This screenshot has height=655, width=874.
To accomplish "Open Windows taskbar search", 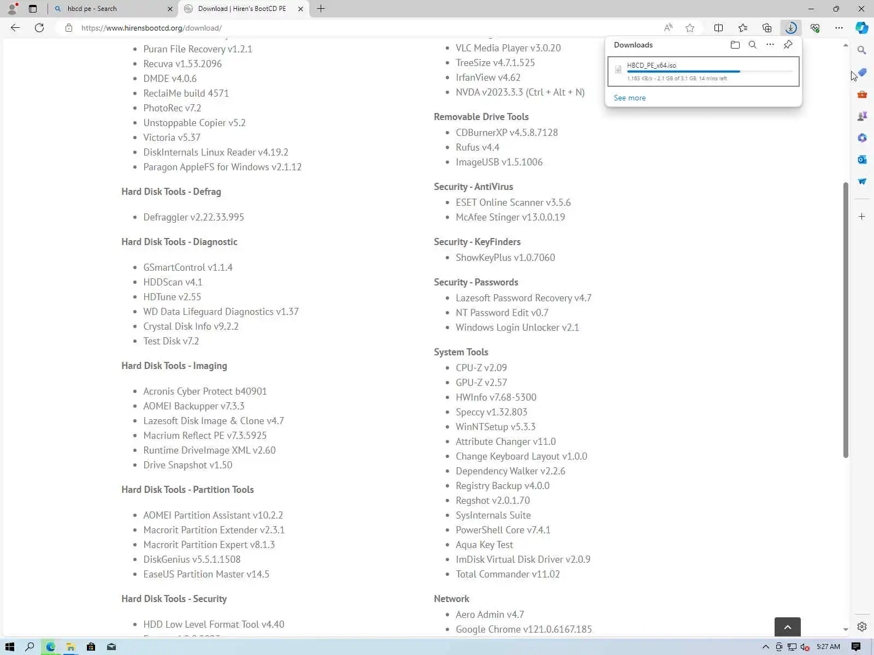I will (30, 647).
